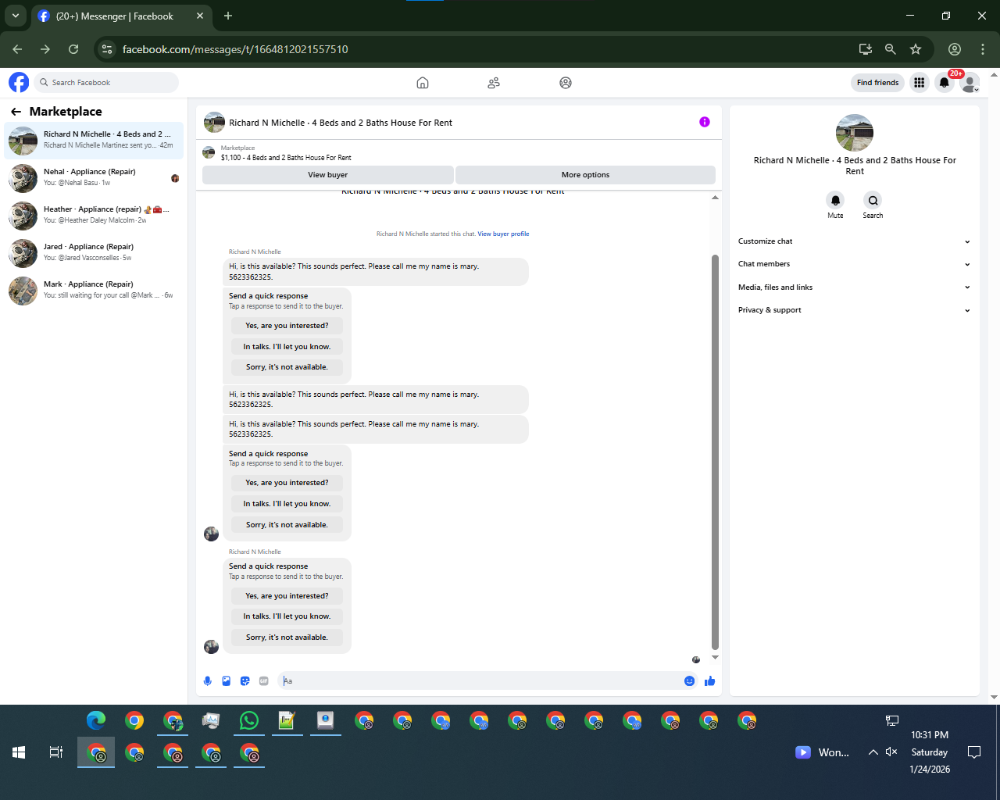Open the View buyer profile link
Viewport: 1000px width, 800px height.
click(503, 234)
